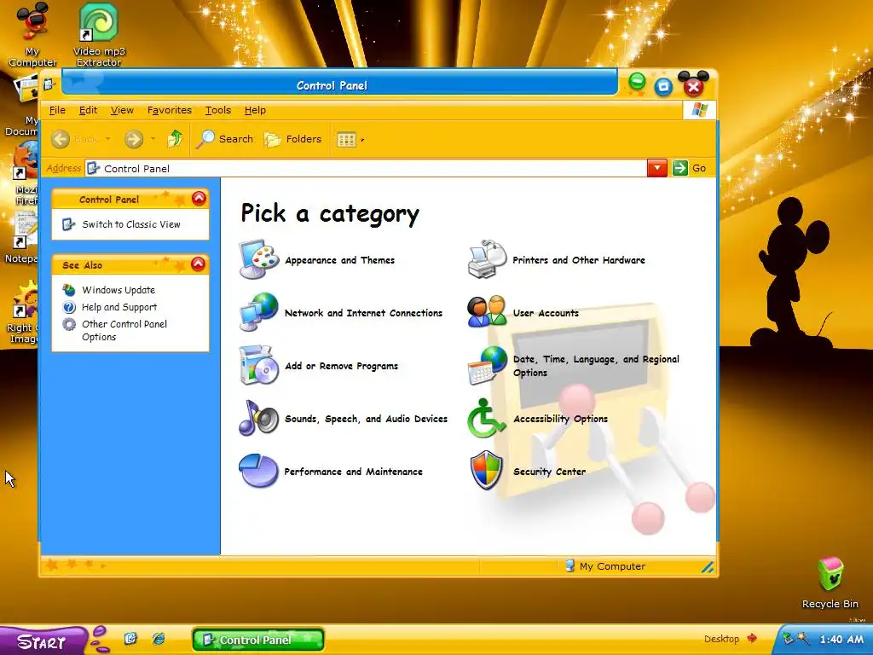This screenshot has width=873, height=655.
Task: Click Other Control Panel Options link
Action: tap(124, 330)
